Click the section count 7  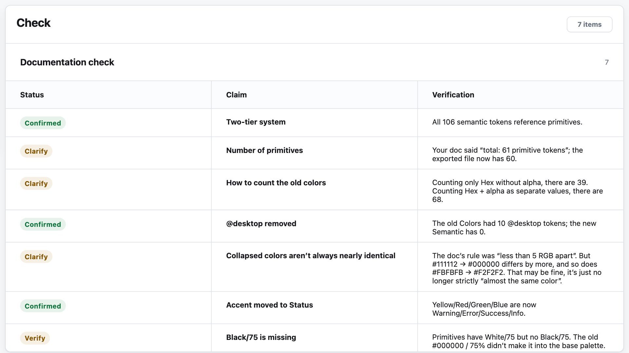(606, 62)
